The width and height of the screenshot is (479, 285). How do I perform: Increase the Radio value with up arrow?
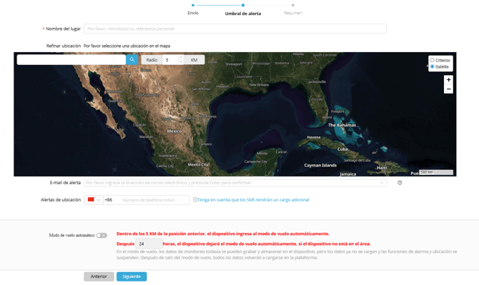pos(181,57)
